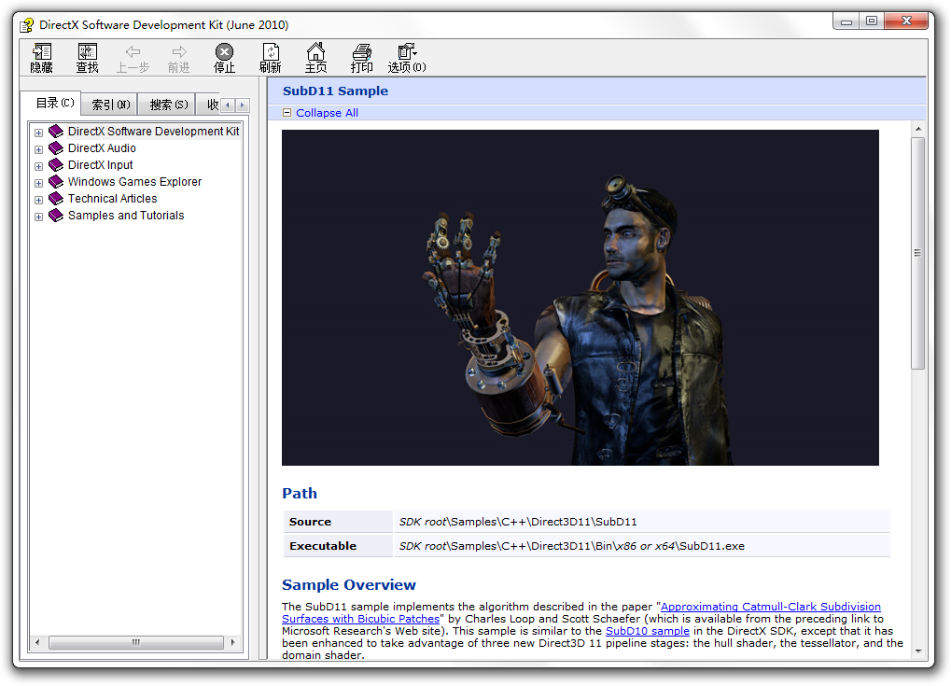The image size is (951, 686).
Task: Open the SubD10 sample link
Action: [647, 631]
